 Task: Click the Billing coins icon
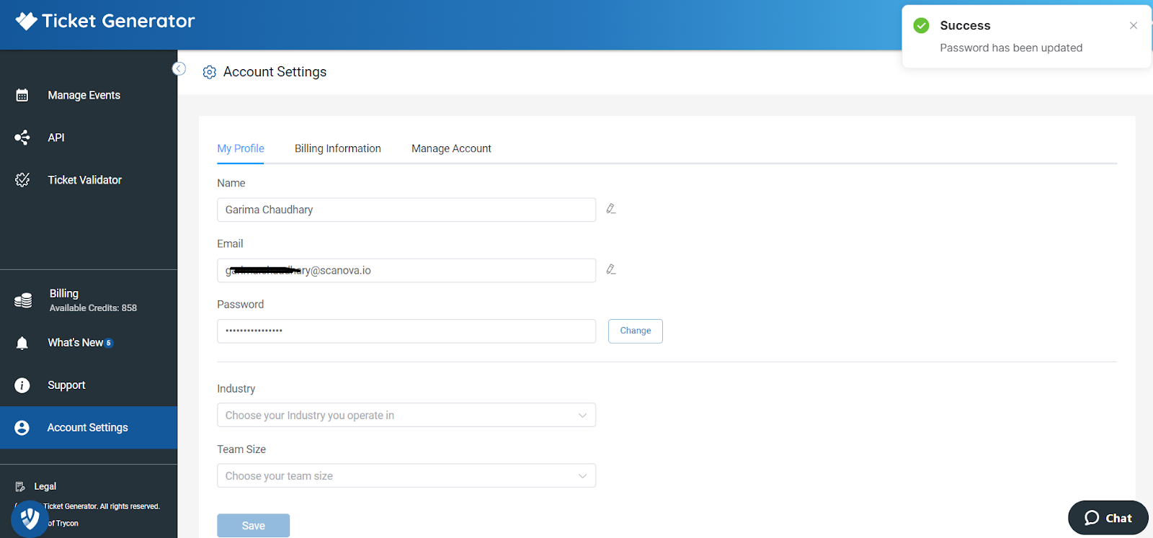(x=23, y=300)
